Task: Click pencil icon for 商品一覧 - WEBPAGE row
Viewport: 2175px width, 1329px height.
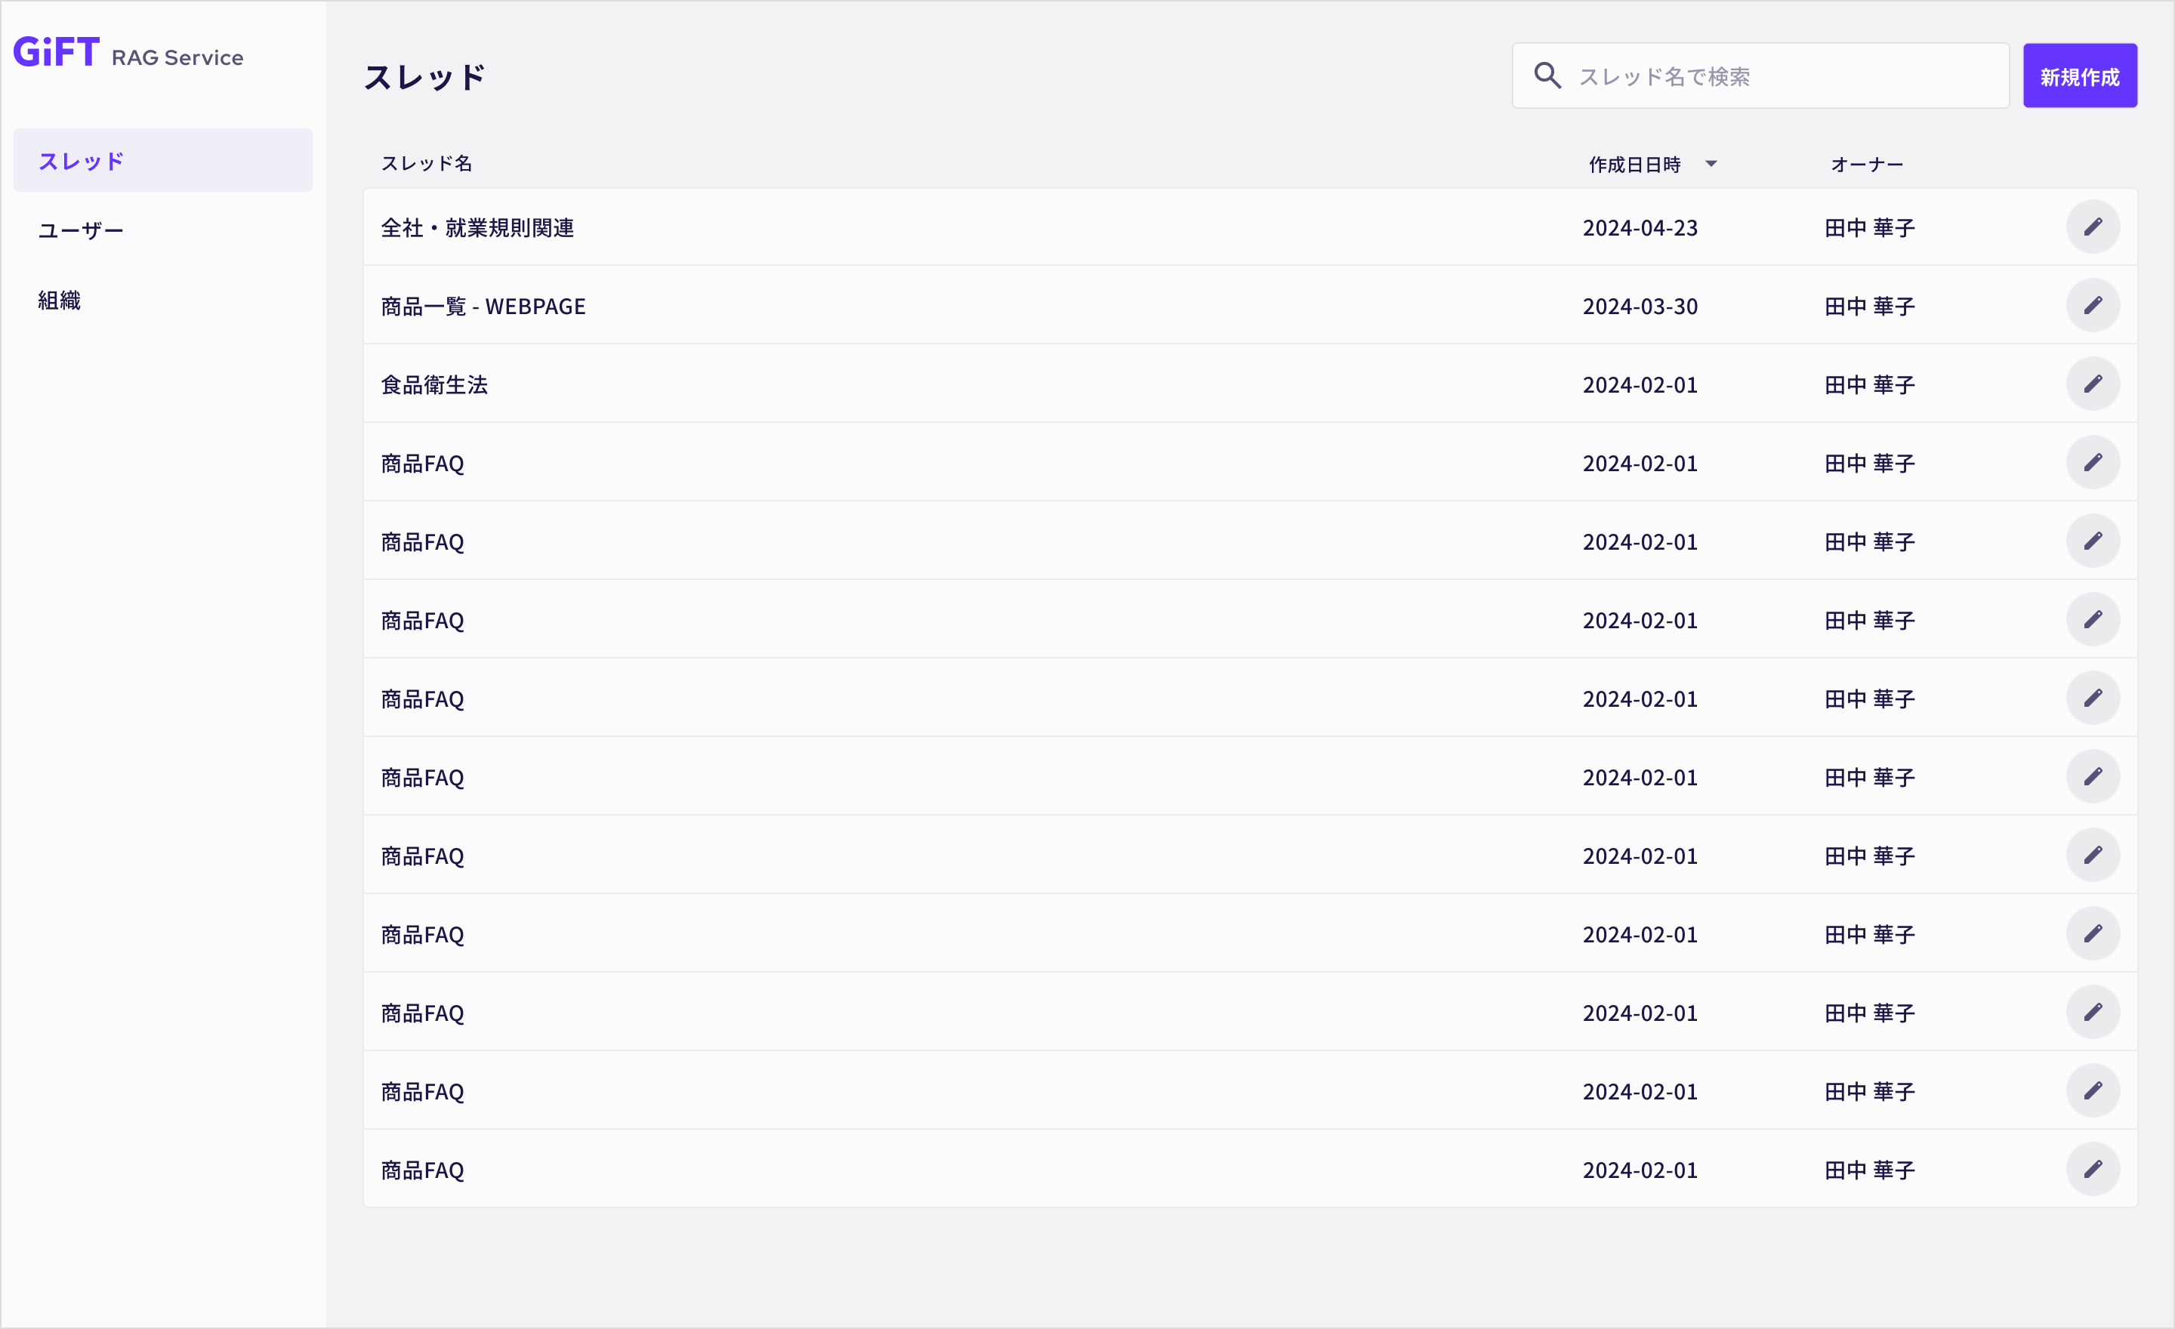Action: (x=2092, y=305)
